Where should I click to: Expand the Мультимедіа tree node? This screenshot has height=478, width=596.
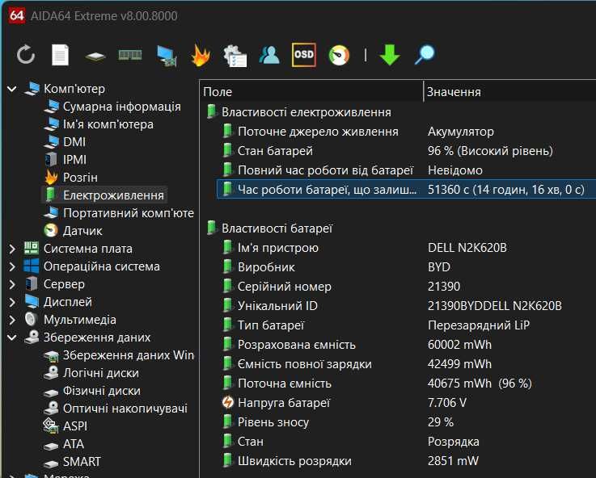(12, 320)
